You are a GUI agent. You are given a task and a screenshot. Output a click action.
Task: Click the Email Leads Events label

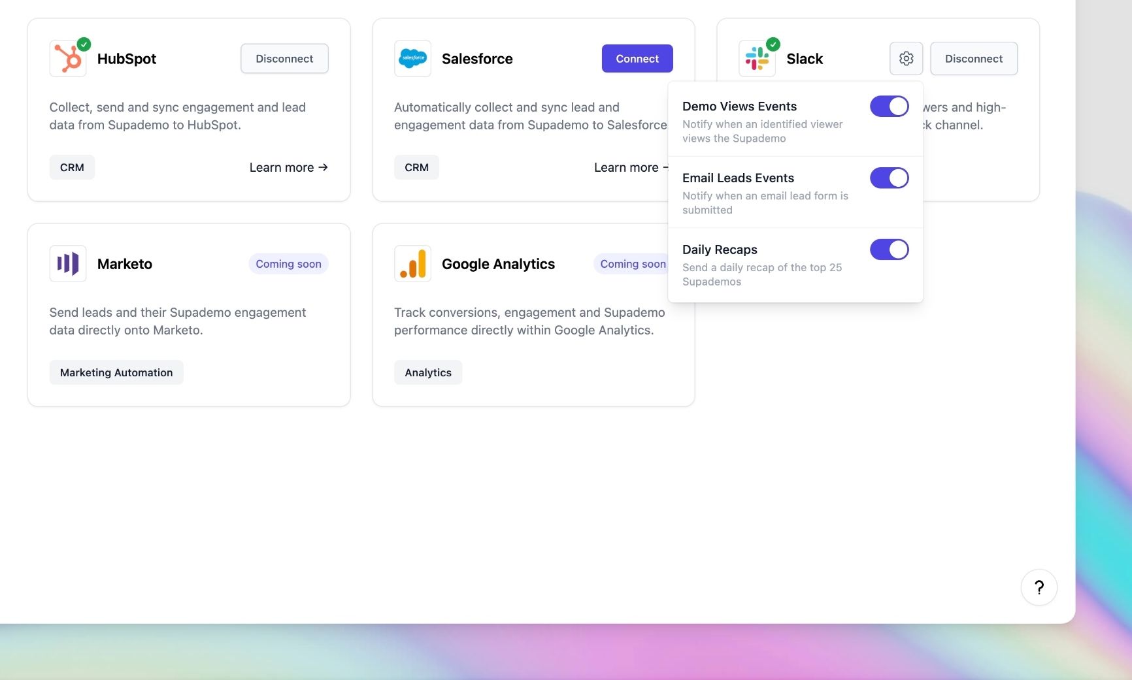tap(738, 178)
